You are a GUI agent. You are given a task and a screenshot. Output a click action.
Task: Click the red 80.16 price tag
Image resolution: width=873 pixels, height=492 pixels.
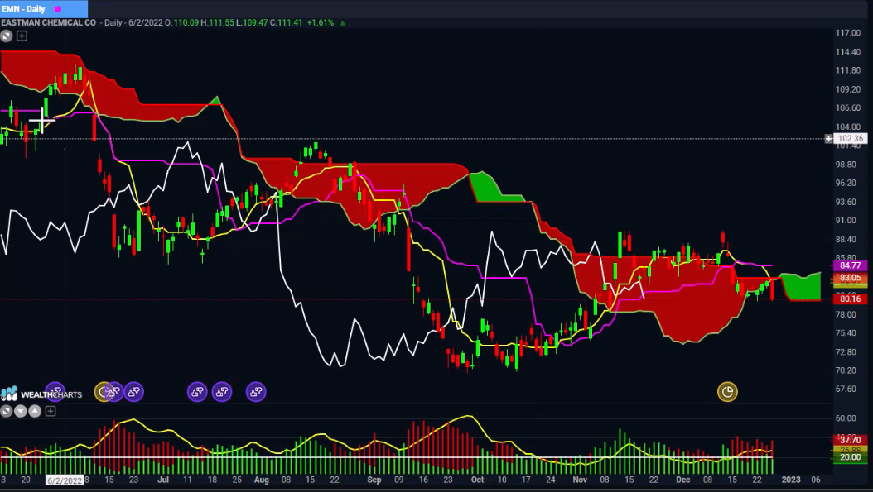point(850,299)
